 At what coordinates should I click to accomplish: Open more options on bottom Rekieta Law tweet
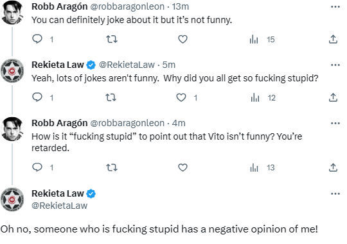tap(335, 194)
